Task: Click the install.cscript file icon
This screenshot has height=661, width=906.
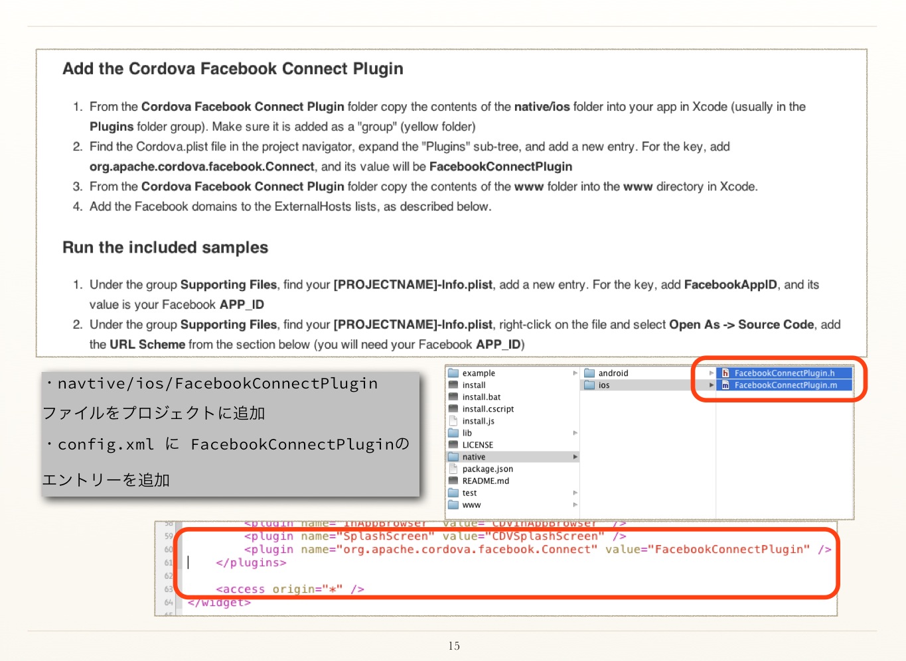Action: [453, 409]
